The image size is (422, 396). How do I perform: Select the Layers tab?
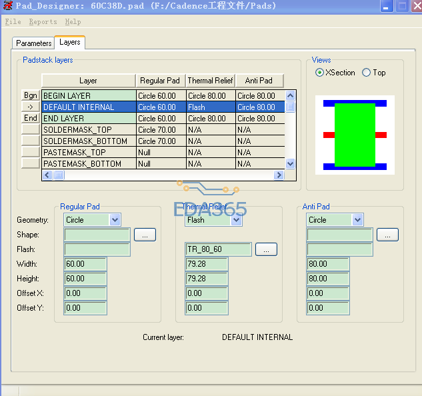click(x=70, y=42)
